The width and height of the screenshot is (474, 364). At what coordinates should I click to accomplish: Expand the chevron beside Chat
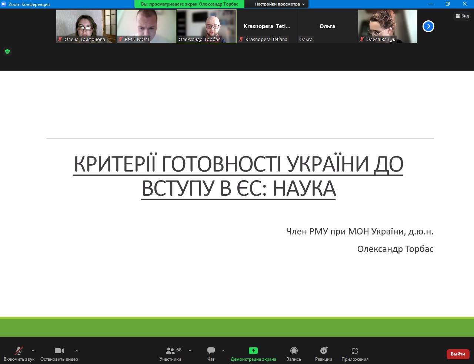pos(223,351)
